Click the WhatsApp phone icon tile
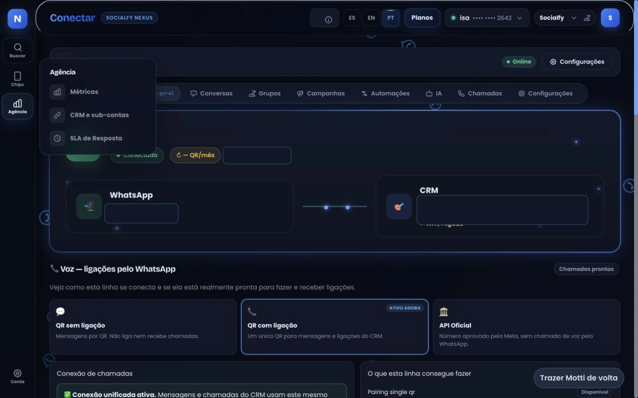 89,206
